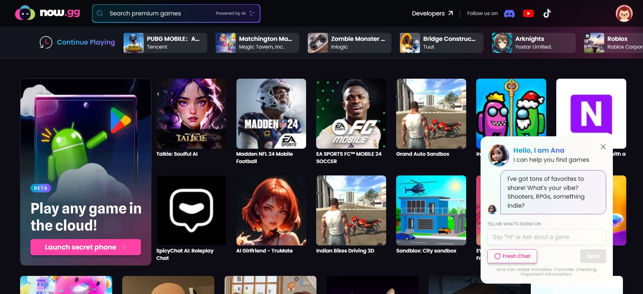Open EA SPORTS FC MOBILE 24 thumbnail
The image size is (643, 294).
351,114
